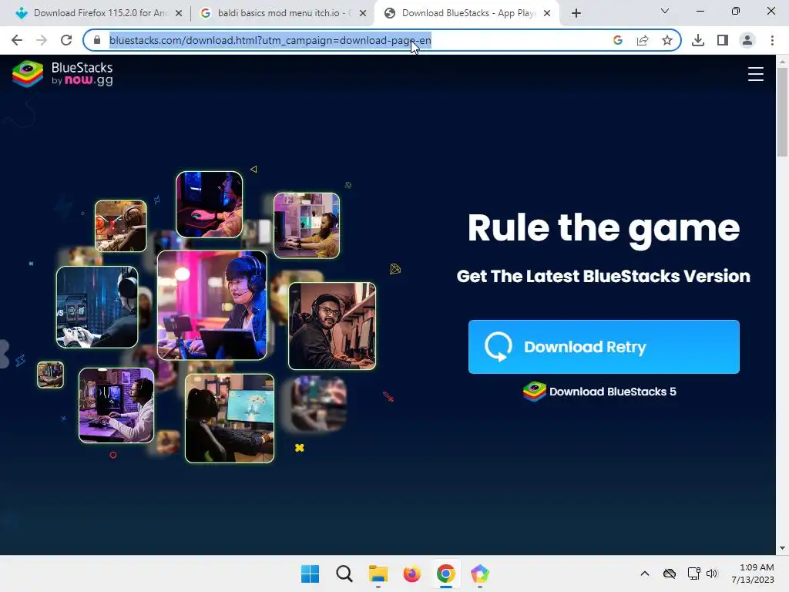Screen dimensions: 789x592
Task: Open the pentagon app icon in taskbar
Action: (x=479, y=573)
